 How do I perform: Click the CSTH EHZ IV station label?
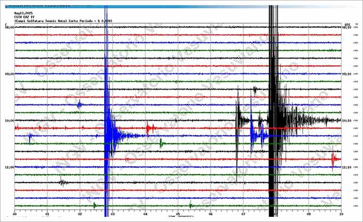(x=24, y=17)
